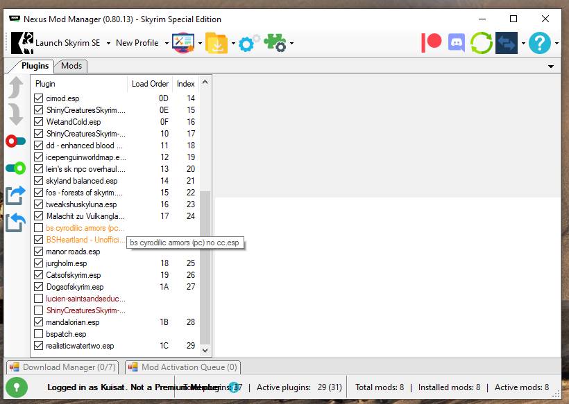Click the red disable all plugins icon
The image size is (569, 404).
[x=15, y=141]
